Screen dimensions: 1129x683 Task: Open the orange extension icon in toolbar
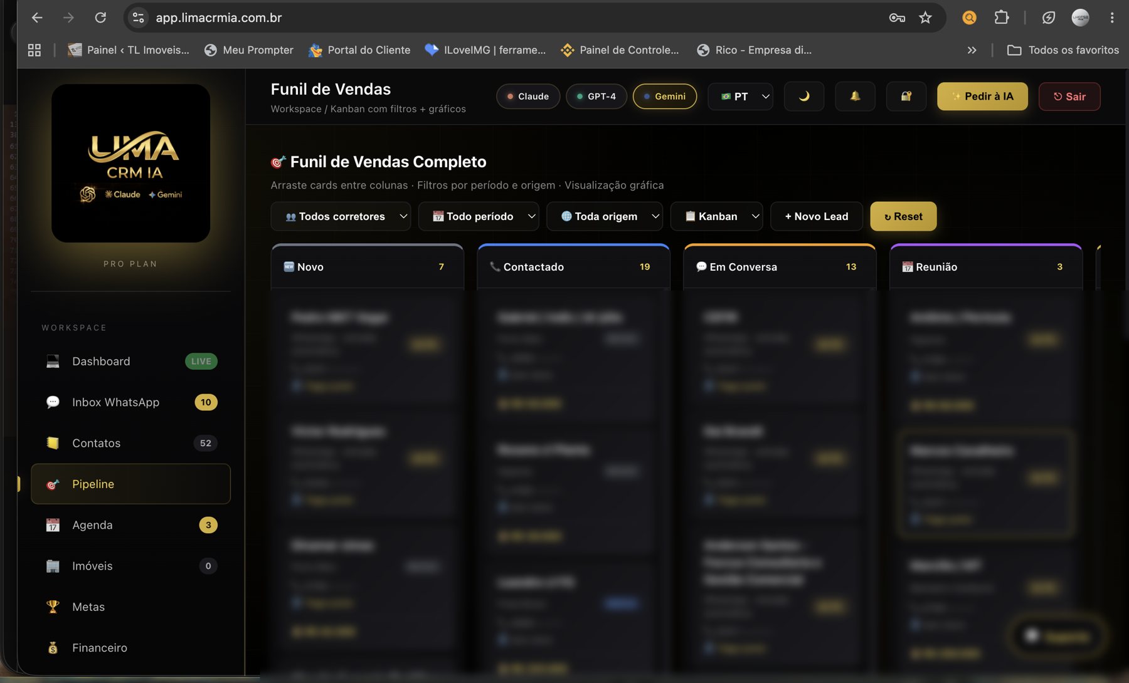point(969,18)
